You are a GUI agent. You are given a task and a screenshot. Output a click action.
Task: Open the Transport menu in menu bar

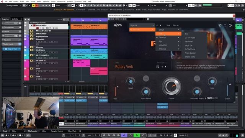pos(46,2)
